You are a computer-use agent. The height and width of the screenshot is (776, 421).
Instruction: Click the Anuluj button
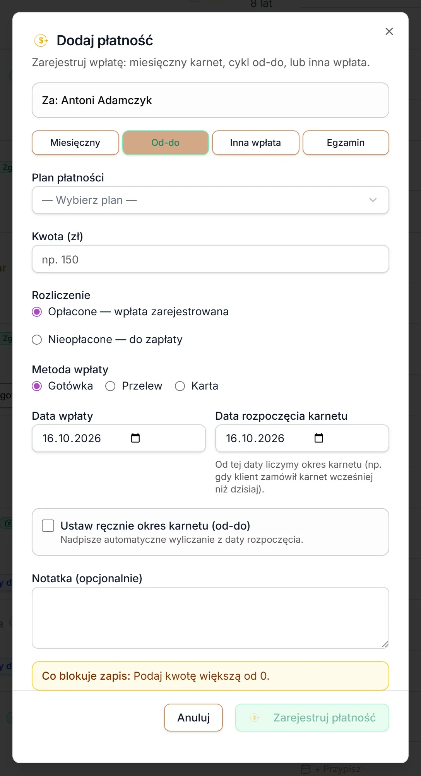tap(193, 718)
